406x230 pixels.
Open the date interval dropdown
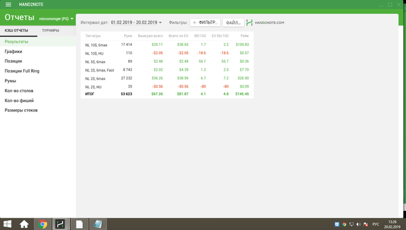pyautogui.click(x=136, y=23)
